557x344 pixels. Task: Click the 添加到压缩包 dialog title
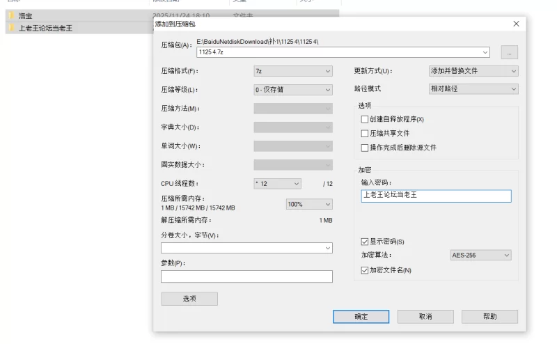pos(175,24)
